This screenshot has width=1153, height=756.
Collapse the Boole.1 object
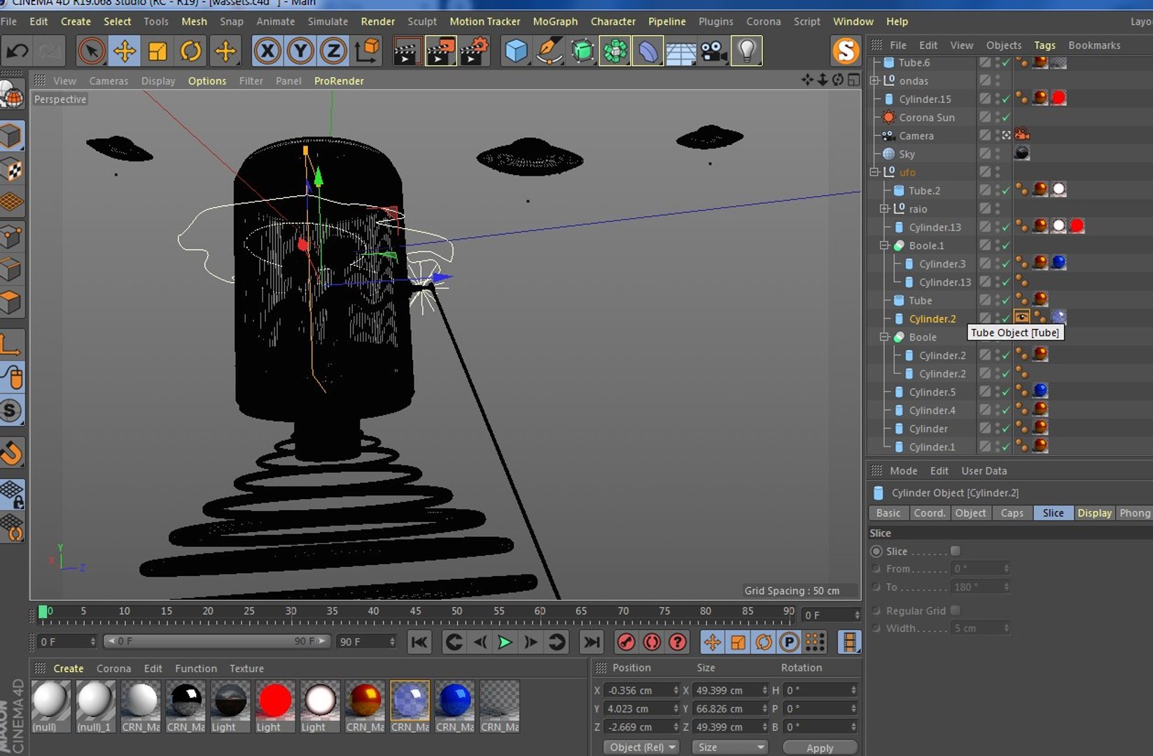885,246
